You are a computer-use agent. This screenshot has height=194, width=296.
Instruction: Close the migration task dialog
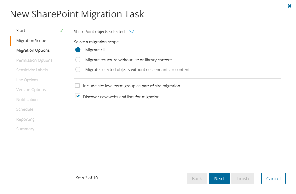[289, 6]
